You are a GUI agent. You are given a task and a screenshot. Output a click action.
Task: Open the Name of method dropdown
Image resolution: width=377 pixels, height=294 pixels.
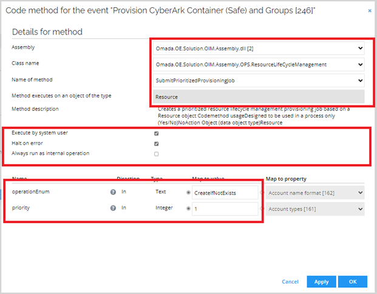[x=259, y=81]
